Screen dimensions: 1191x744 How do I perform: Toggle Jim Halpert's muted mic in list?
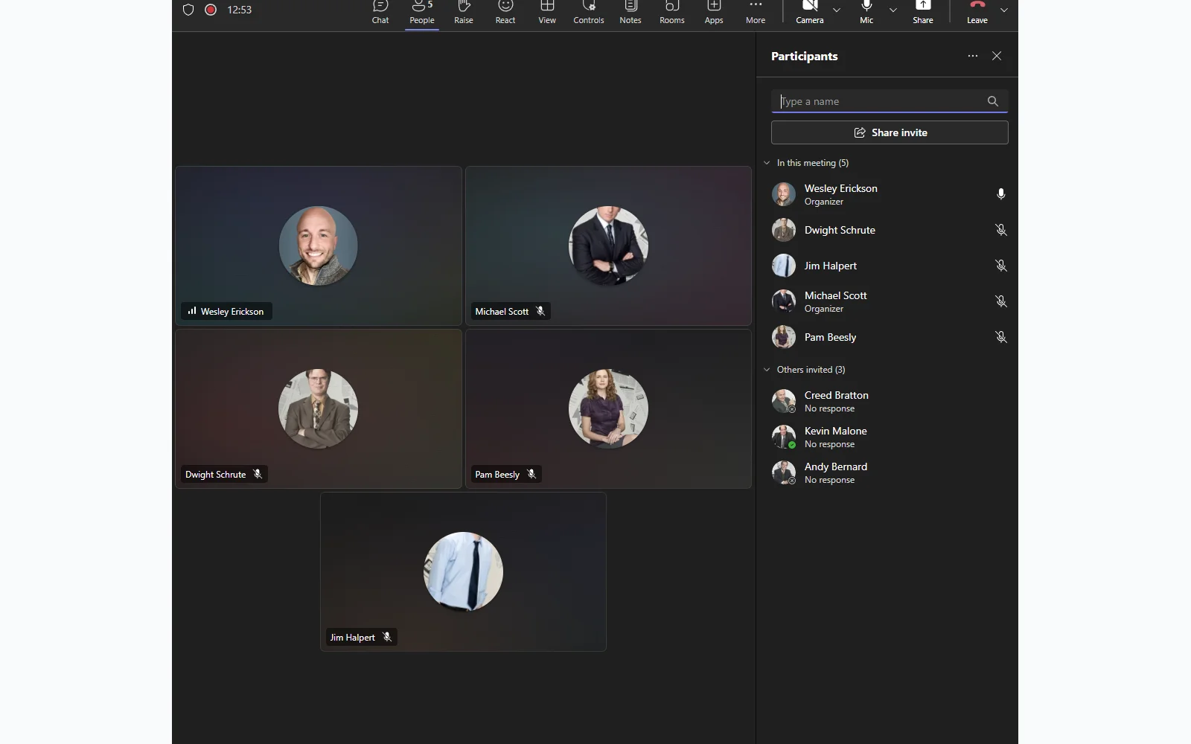pos(1001,266)
